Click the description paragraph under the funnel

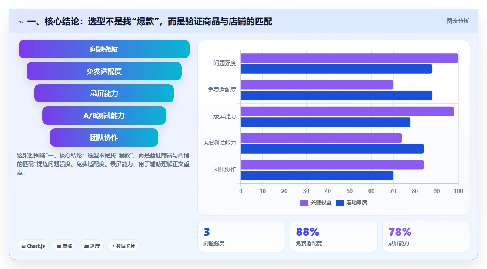pos(103,164)
